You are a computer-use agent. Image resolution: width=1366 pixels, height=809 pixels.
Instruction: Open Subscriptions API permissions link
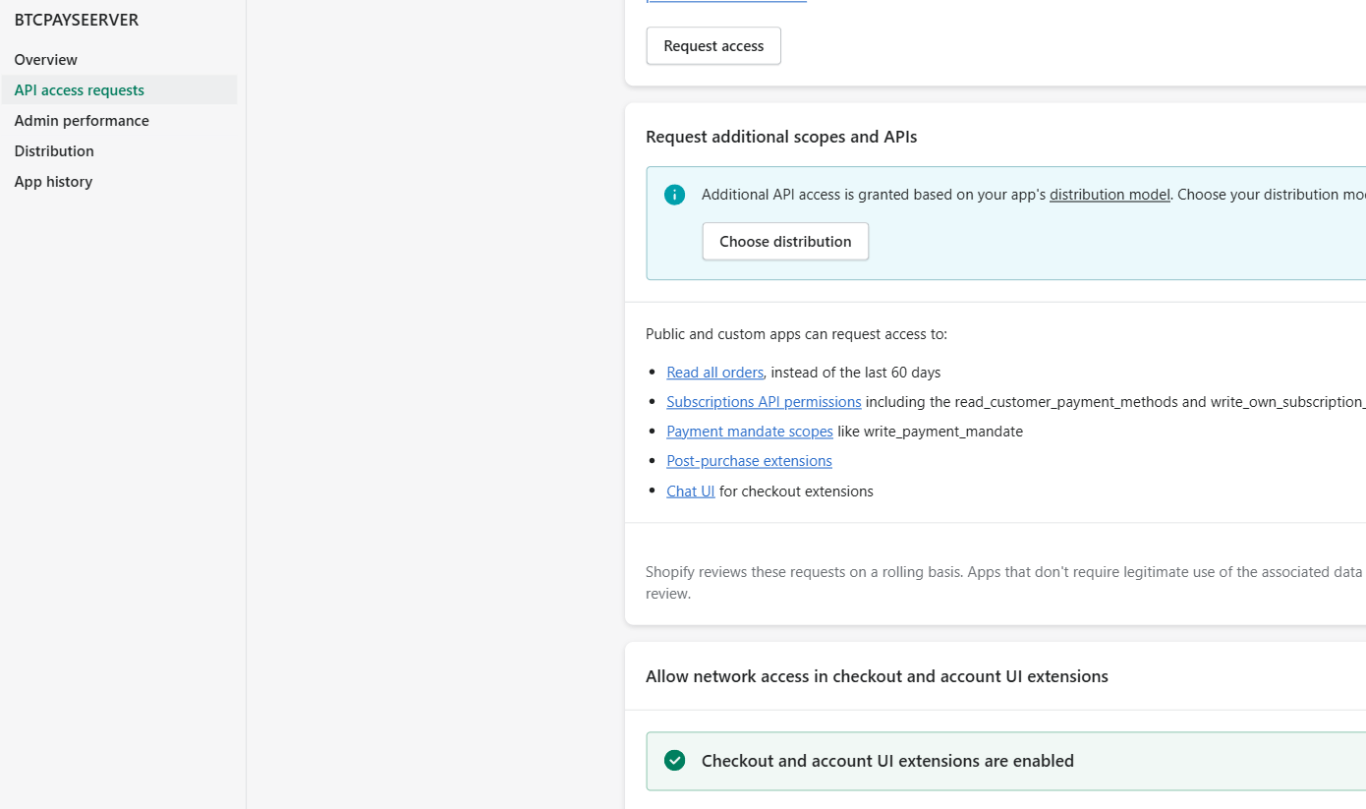tap(764, 402)
